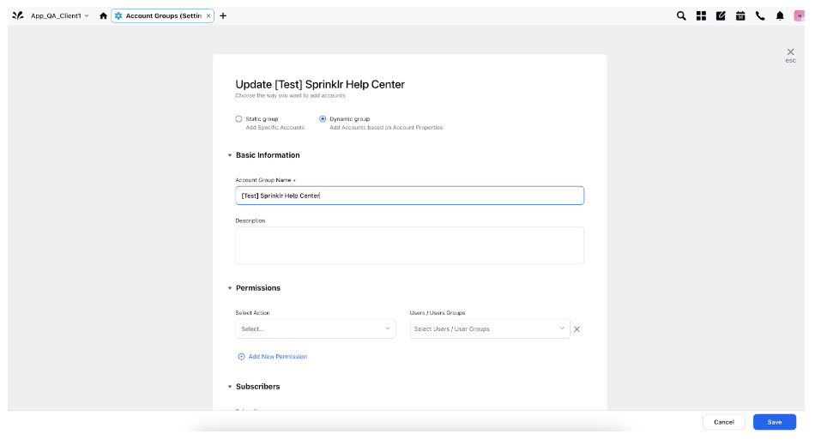Select the Dynamic group radio button
This screenshot has height=446, width=815.
[x=323, y=119]
